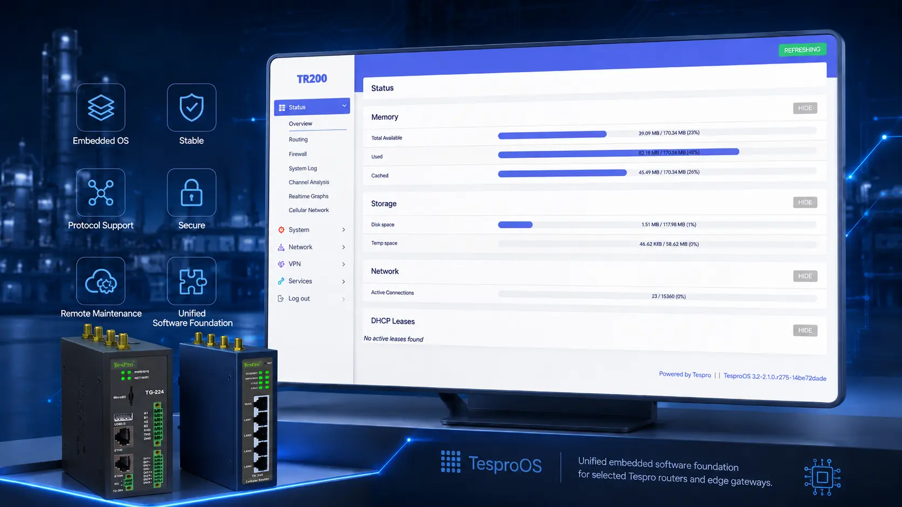Expand the Services menu arrow

coord(344,282)
